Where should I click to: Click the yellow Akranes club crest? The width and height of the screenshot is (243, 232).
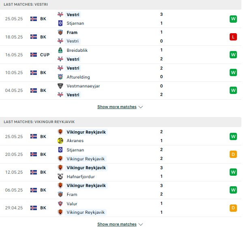click(60, 140)
